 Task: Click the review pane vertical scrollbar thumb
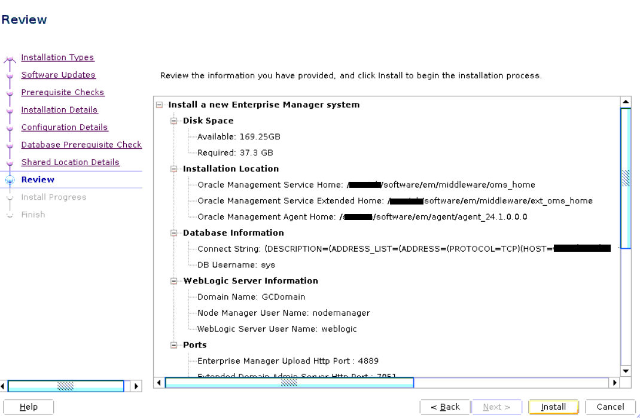(x=626, y=178)
